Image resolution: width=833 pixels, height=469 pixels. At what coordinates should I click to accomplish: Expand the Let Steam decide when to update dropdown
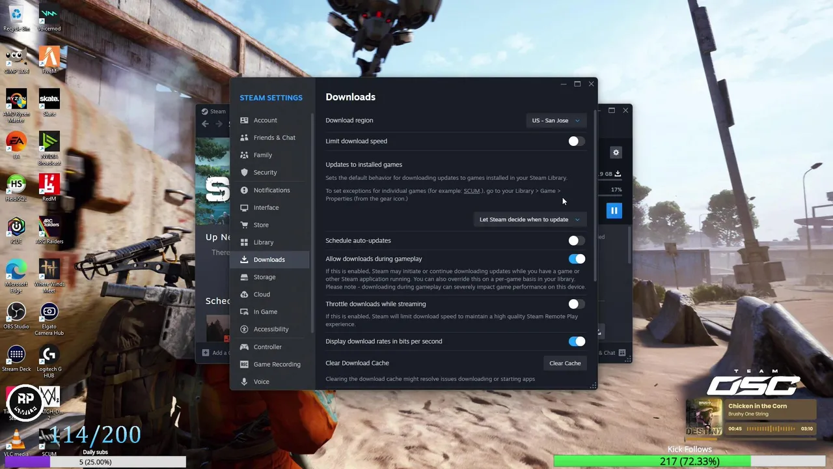coord(530,220)
